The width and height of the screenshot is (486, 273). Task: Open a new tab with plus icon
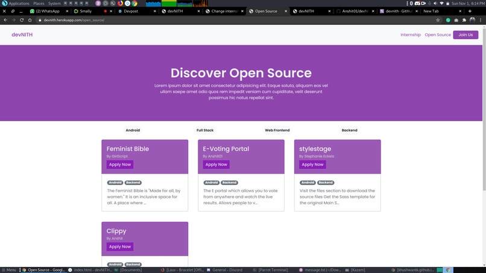pos(470,11)
